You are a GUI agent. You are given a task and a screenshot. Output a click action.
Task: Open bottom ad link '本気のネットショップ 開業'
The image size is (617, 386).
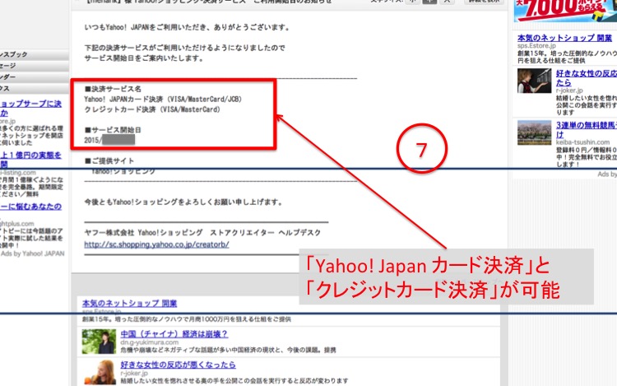click(x=129, y=304)
